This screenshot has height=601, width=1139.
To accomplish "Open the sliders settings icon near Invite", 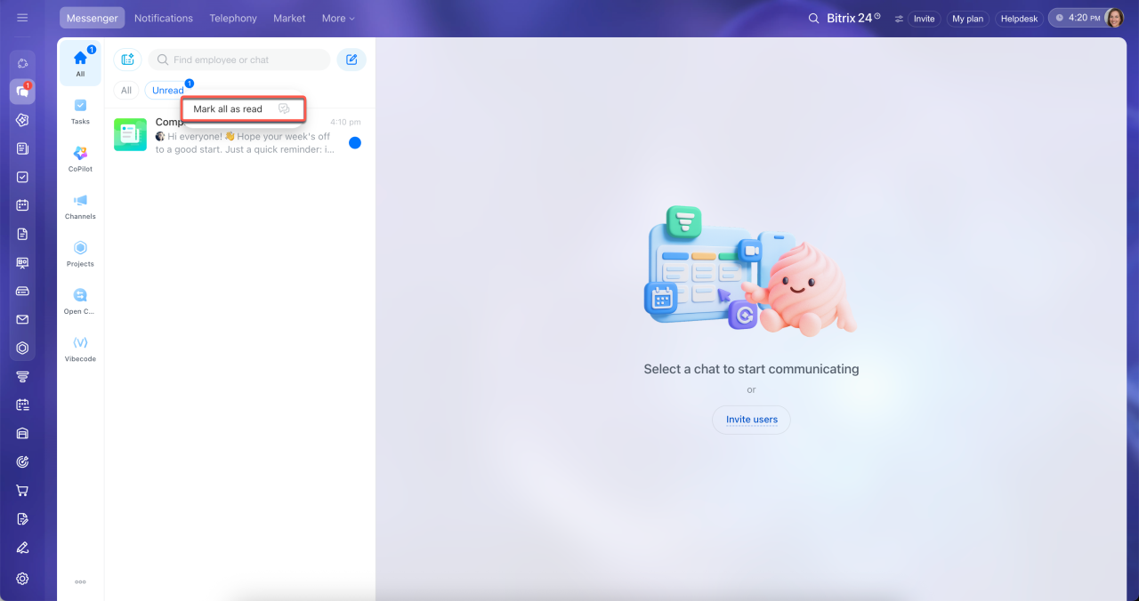I will (899, 19).
